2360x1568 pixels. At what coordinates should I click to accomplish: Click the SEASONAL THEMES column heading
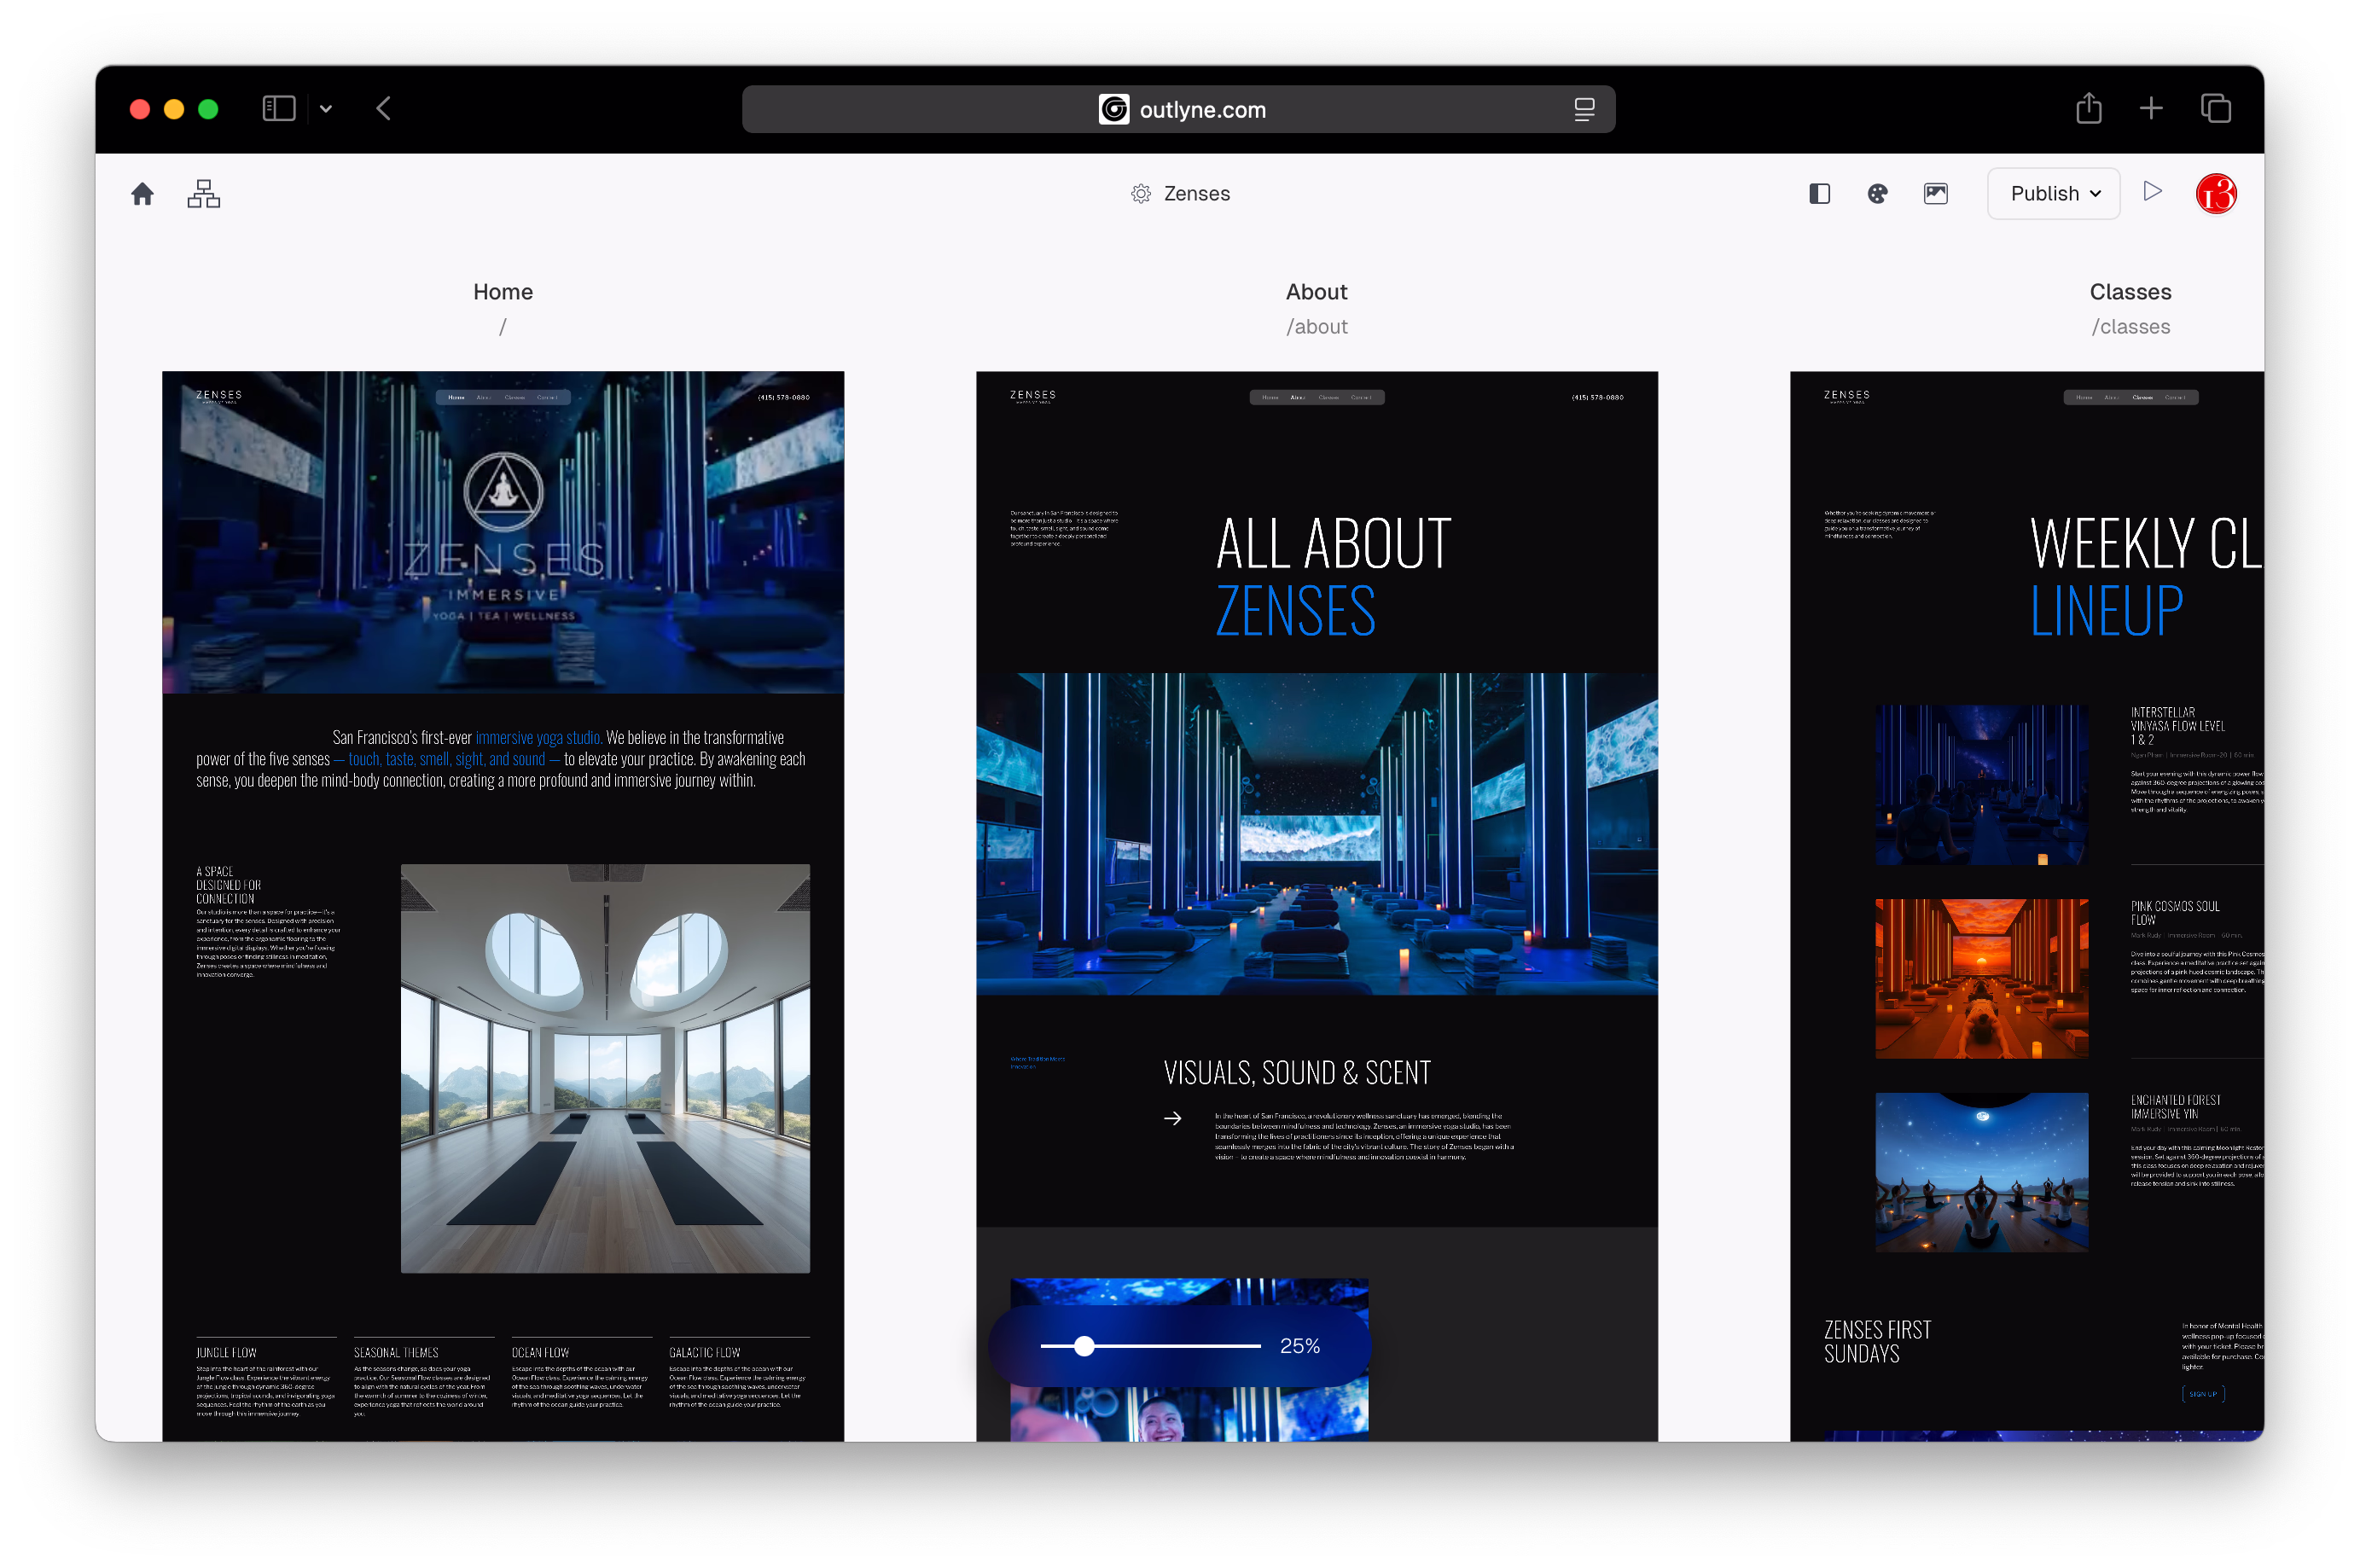click(396, 1352)
